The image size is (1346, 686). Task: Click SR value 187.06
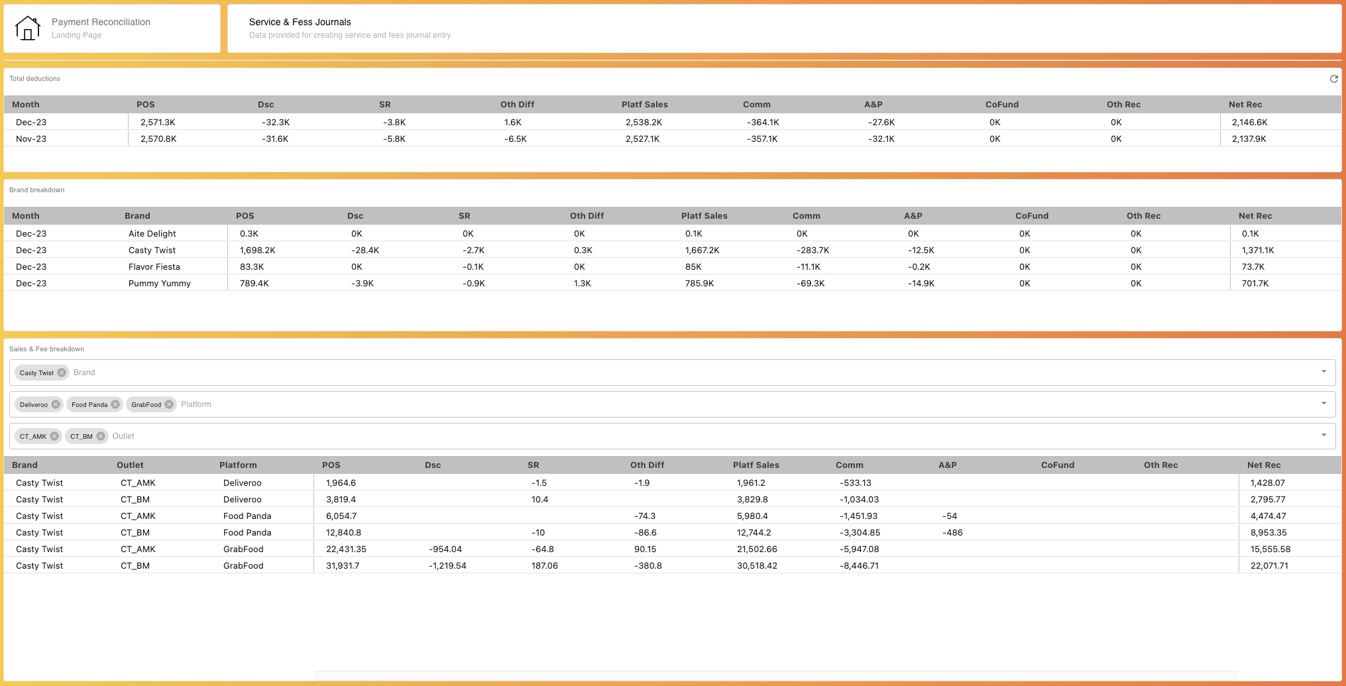pyautogui.click(x=544, y=565)
